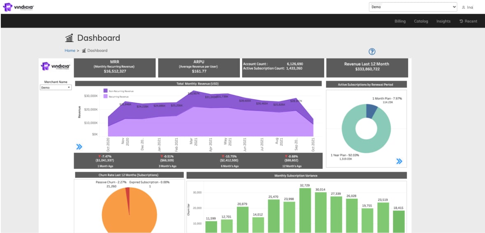Open the Catalog menu
The image size is (485, 233).
(x=421, y=21)
